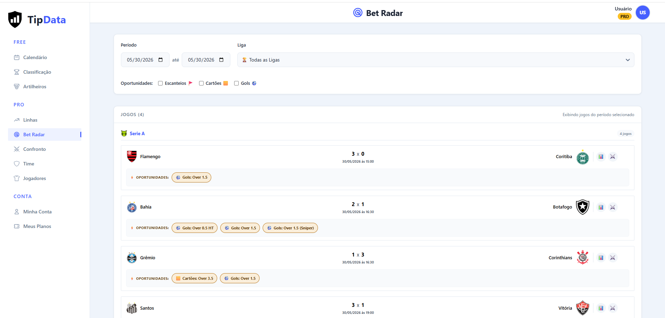Open stats chart for Flamengo x Coritiba

click(x=601, y=157)
